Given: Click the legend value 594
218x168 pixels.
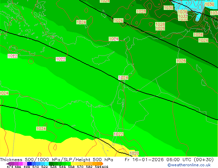Looking at the screenshot, I should tap(98, 167).
